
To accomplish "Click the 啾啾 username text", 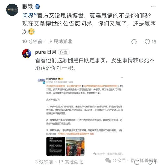I will pyautogui.click(x=27, y=7).
